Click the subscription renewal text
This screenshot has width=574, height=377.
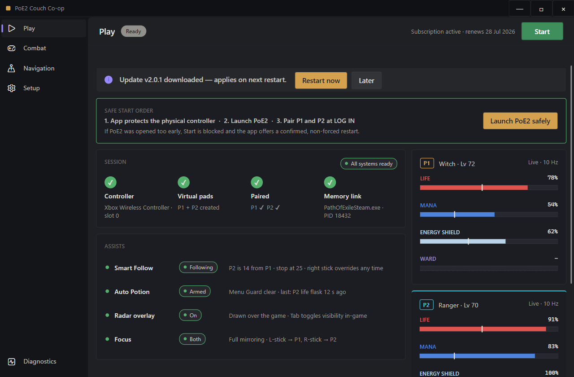click(x=463, y=31)
